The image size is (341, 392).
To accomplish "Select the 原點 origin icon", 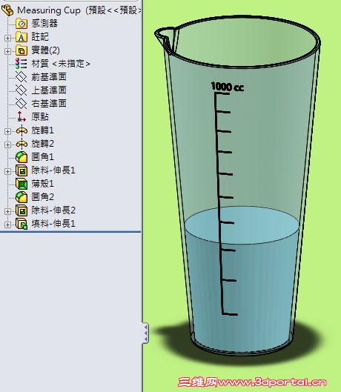I will pos(21,117).
